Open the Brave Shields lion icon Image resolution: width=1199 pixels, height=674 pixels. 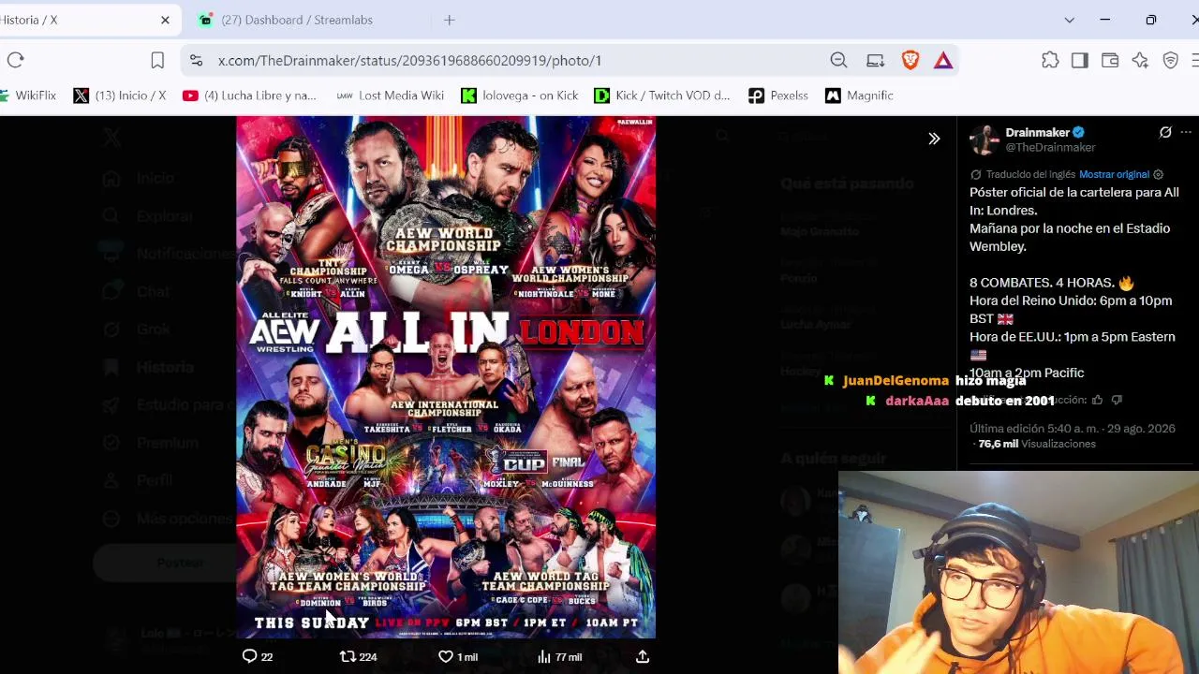pyautogui.click(x=910, y=60)
